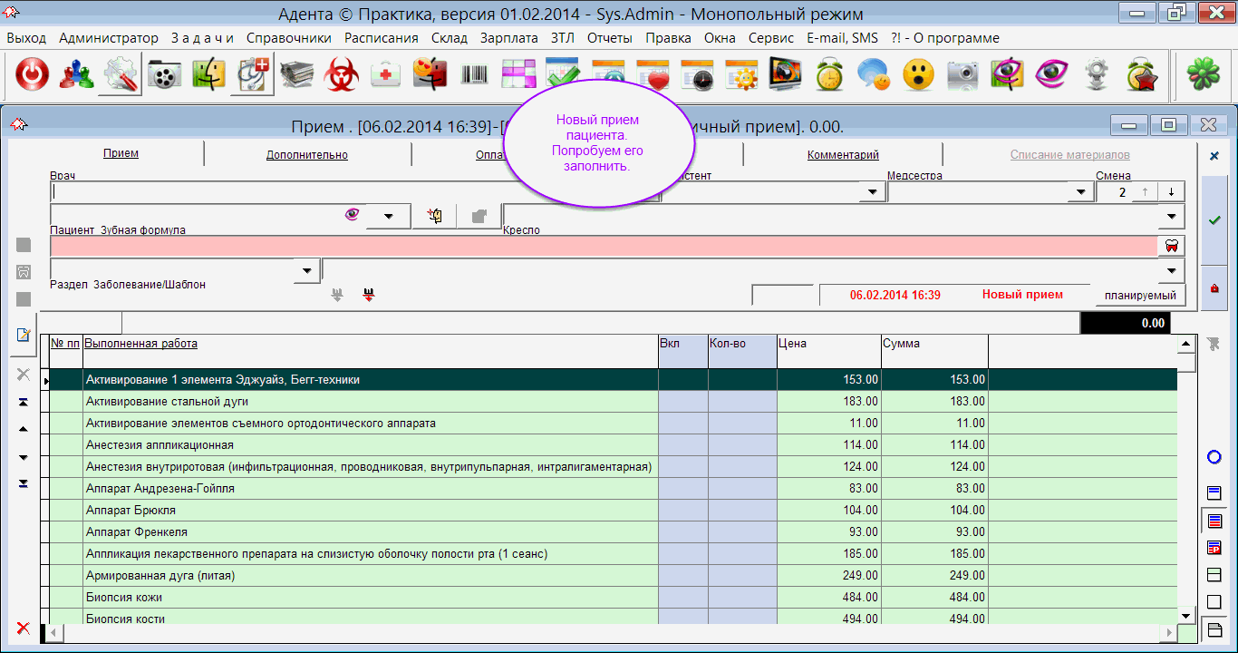The image size is (1238, 653).
Task: Expand the Медсестра dropdown
Action: tap(1080, 192)
